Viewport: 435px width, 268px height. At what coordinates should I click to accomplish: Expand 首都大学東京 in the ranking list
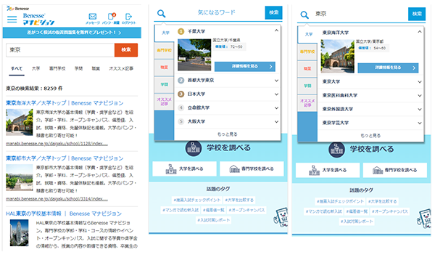276,81
